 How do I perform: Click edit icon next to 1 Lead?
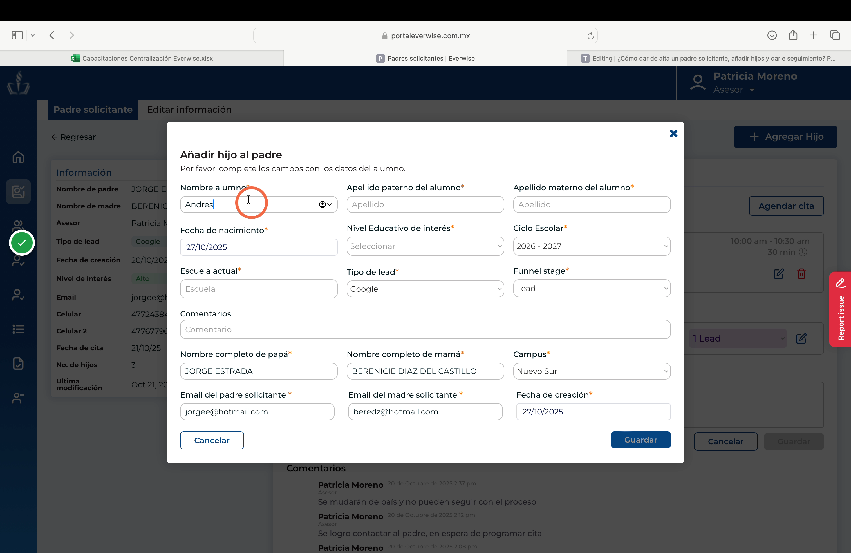[801, 338]
